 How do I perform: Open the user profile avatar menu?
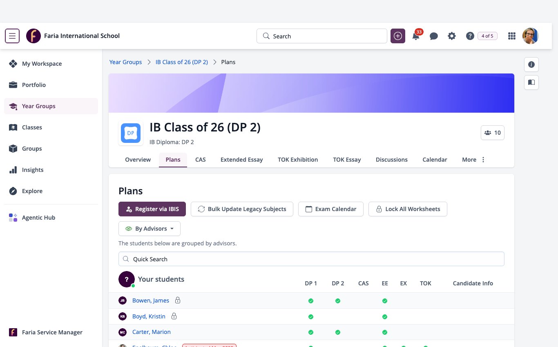click(x=531, y=36)
